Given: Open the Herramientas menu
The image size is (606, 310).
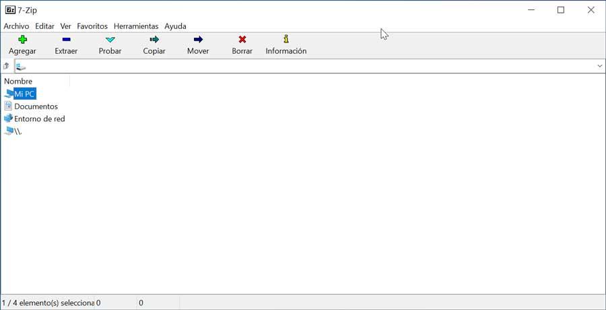Looking at the screenshot, I should point(136,26).
